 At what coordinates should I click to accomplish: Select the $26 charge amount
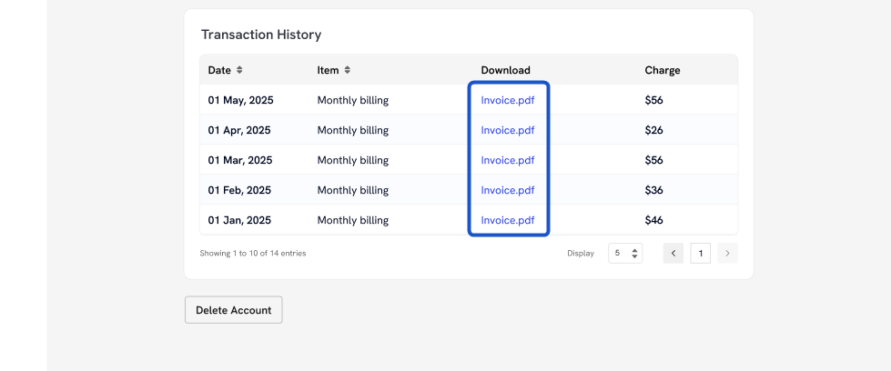tap(653, 130)
